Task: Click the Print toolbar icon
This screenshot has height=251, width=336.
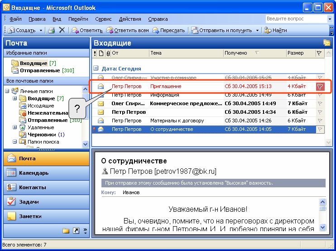Action: (52, 30)
